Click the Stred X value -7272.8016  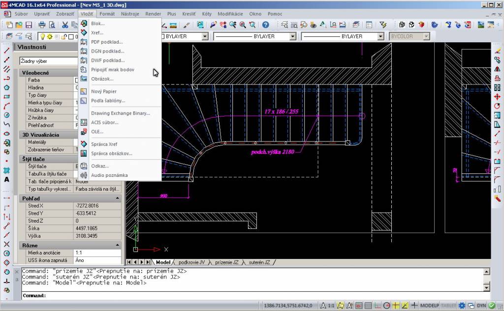pyautogui.click(x=97, y=206)
